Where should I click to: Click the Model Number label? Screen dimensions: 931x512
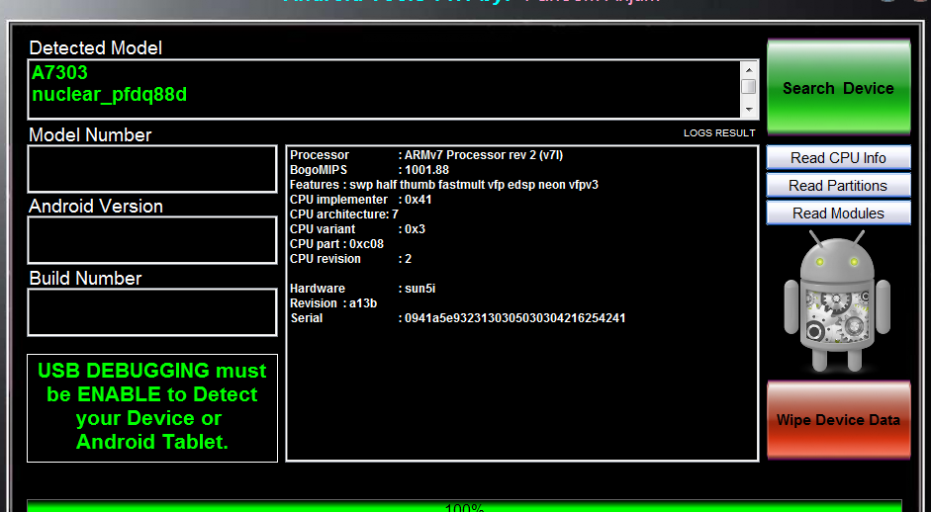tap(90, 134)
